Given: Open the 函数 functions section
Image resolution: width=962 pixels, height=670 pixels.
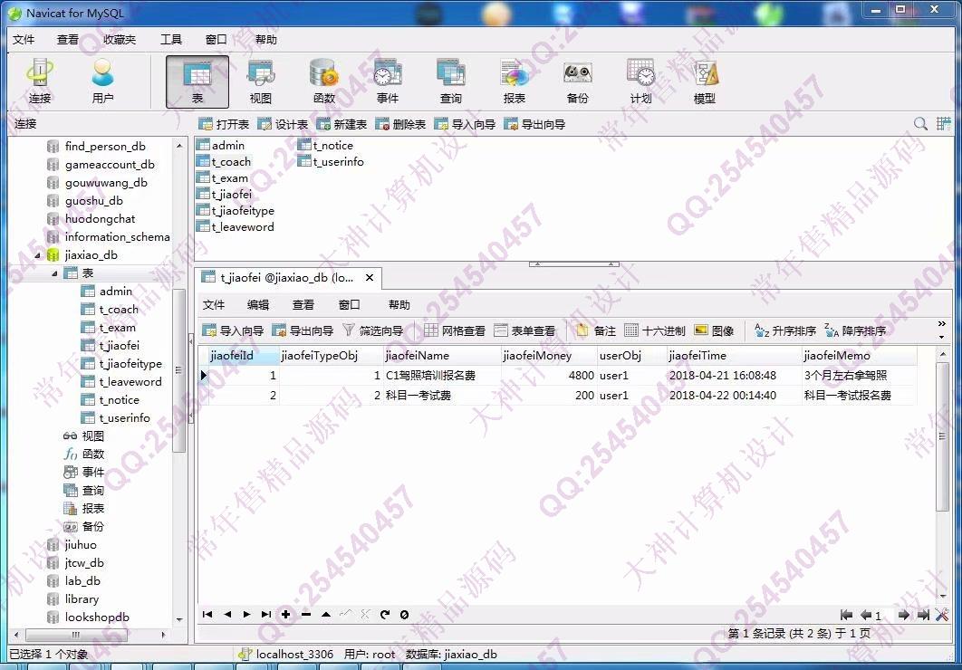Looking at the screenshot, I should 324,81.
